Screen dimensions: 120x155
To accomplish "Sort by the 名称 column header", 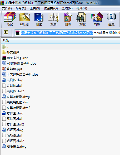I will tap(60, 41).
